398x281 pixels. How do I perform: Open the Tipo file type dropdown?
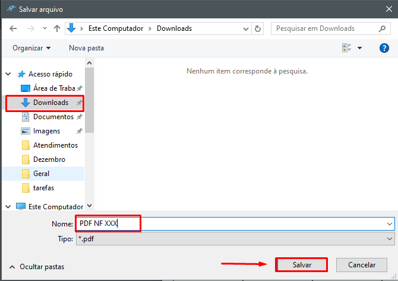[x=390, y=238]
